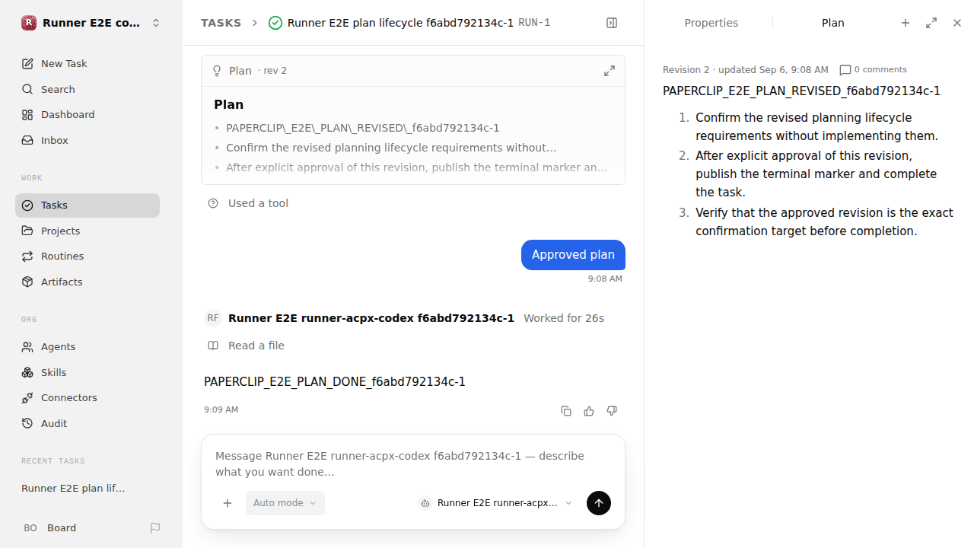The height and width of the screenshot is (548, 974).
Task: Open the Inbox tray icon
Action: [27, 140]
